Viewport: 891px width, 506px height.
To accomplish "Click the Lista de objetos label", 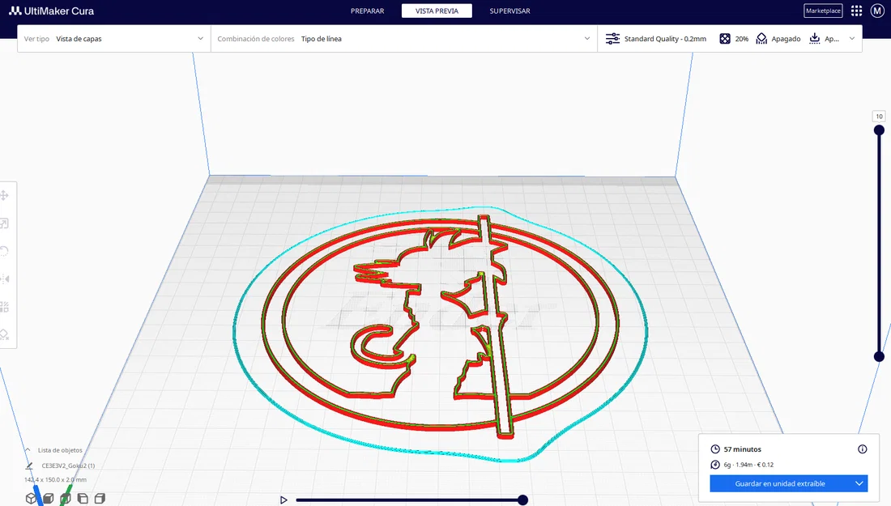I will click(x=60, y=450).
